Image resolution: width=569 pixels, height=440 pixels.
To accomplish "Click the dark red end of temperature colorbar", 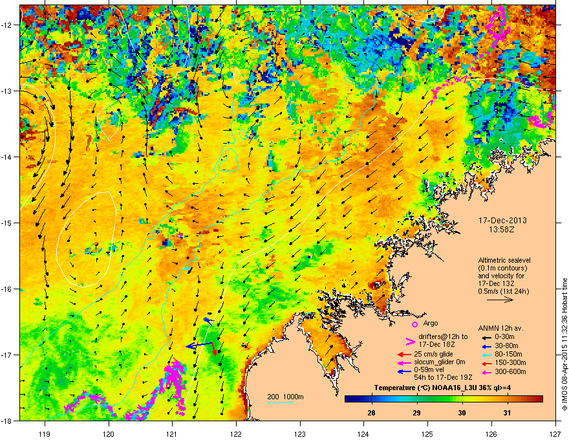I will [x=539, y=399].
